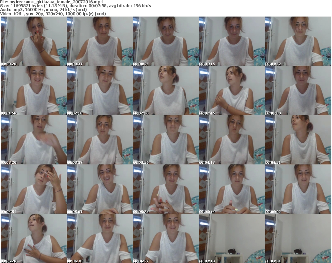
Task: Click the Audio mp3 info line
Action: tap(43, 9)
